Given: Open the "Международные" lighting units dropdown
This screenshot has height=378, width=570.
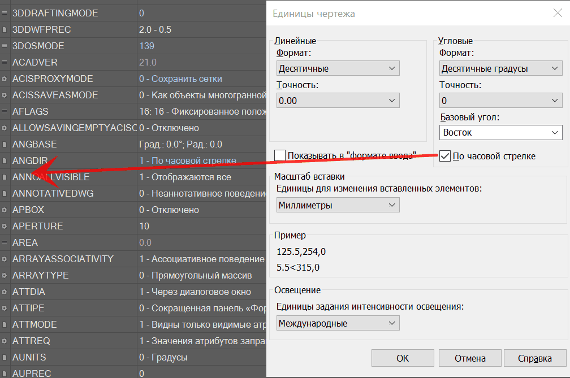Looking at the screenshot, I should 338,323.
